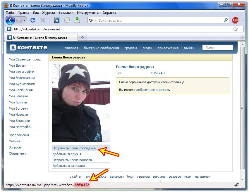
Task: Go to главная in site header
Action: click(71, 48)
